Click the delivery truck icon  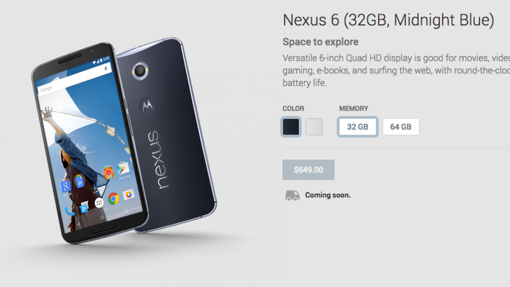pyautogui.click(x=292, y=195)
